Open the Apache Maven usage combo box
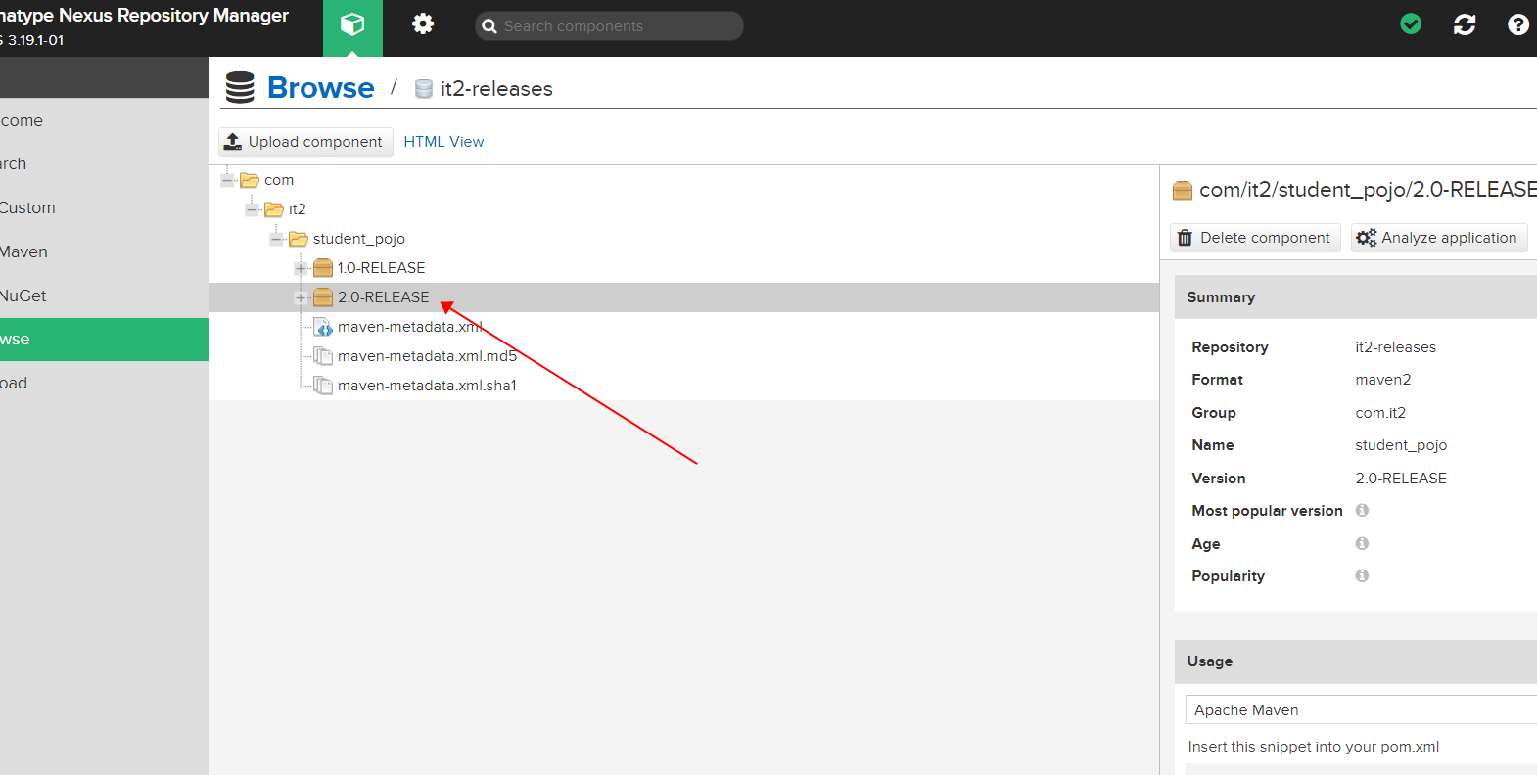The height and width of the screenshot is (775, 1537). tap(1361, 709)
